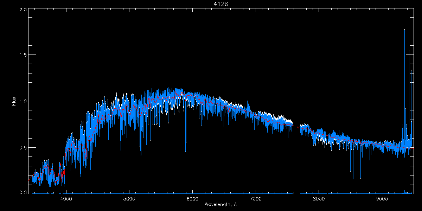Click the Flux y-axis label
The width and height of the screenshot is (422, 211).
[x=14, y=101]
